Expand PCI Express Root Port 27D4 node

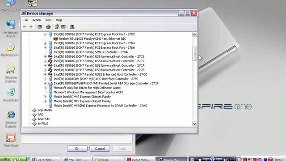point(45,43)
